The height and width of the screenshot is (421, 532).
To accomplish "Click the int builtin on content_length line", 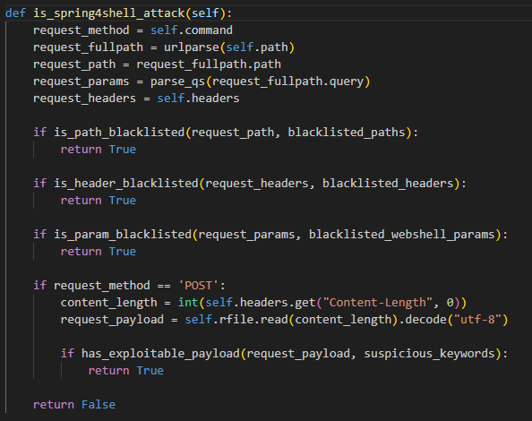I will tap(188, 302).
